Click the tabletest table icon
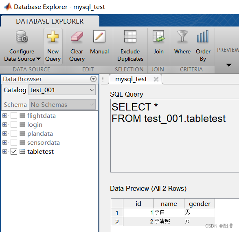Screen dimensions: 239x232 pos(22,151)
